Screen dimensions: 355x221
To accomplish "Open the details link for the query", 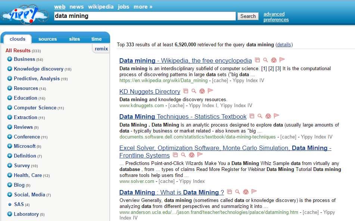I will [x=284, y=44].
